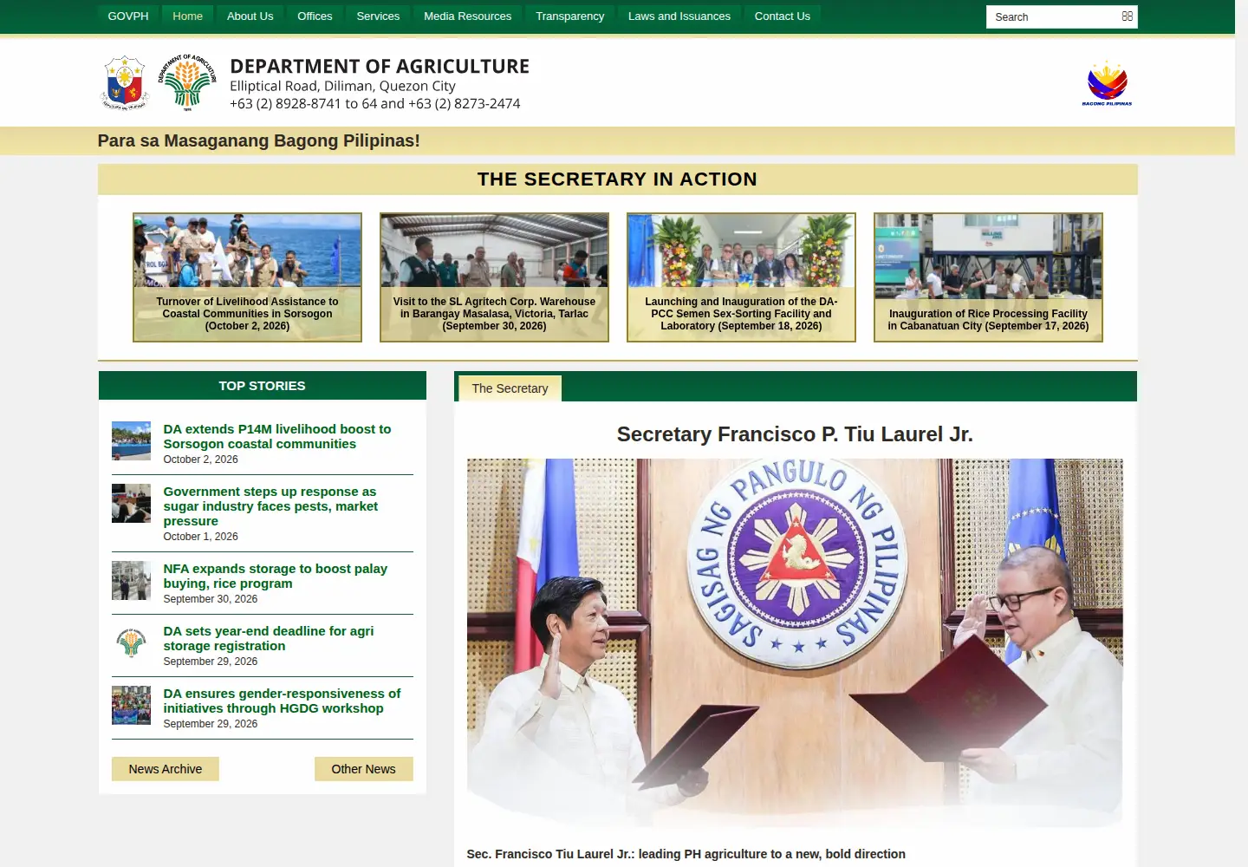The image size is (1248, 867).
Task: Open the Services menu
Action: pyautogui.click(x=378, y=16)
